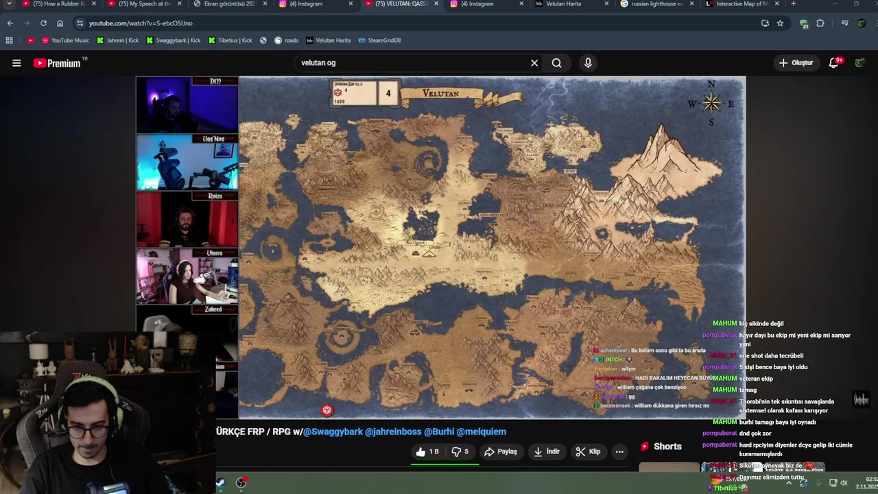Open roads bookmark
This screenshot has width=878, height=494.
point(287,40)
